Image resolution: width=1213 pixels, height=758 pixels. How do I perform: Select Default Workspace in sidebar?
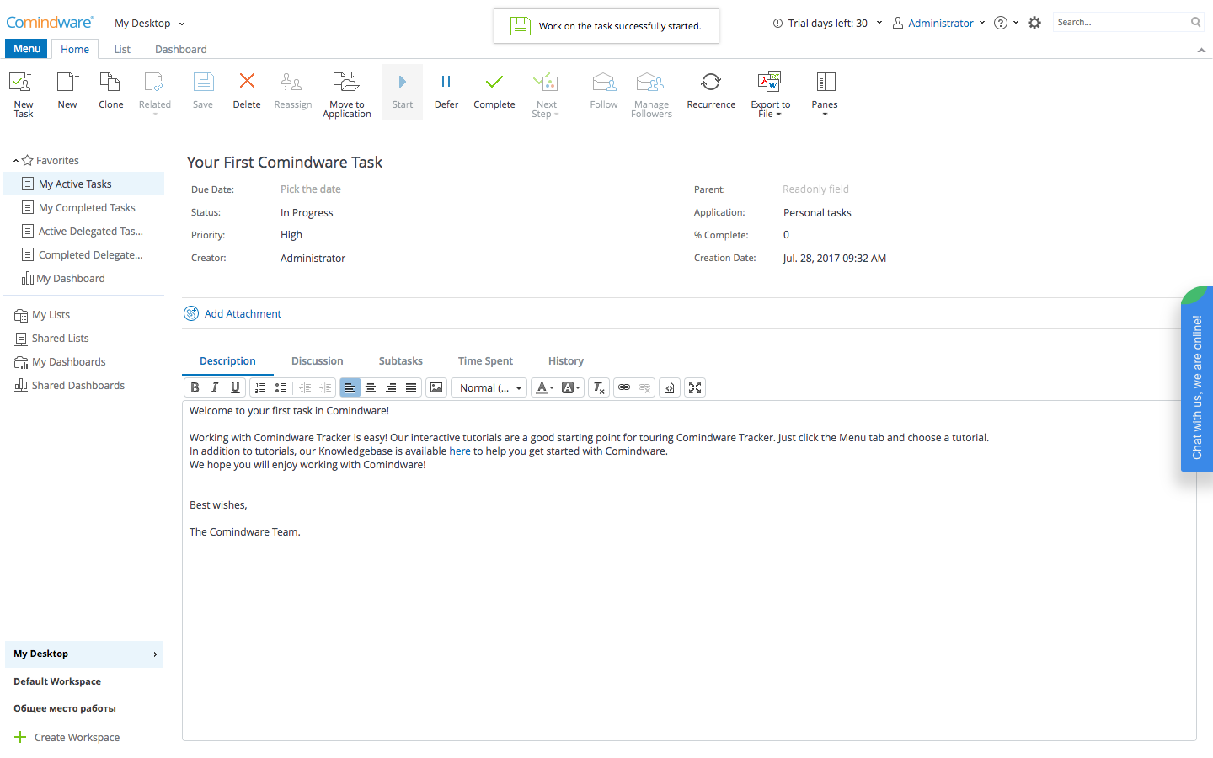(57, 681)
